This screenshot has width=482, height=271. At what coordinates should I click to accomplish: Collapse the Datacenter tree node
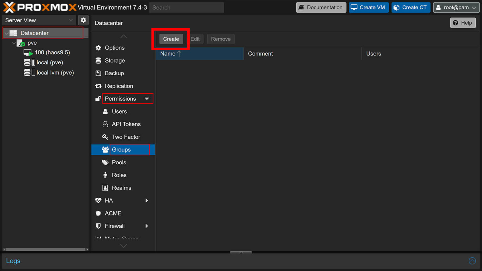point(7,33)
